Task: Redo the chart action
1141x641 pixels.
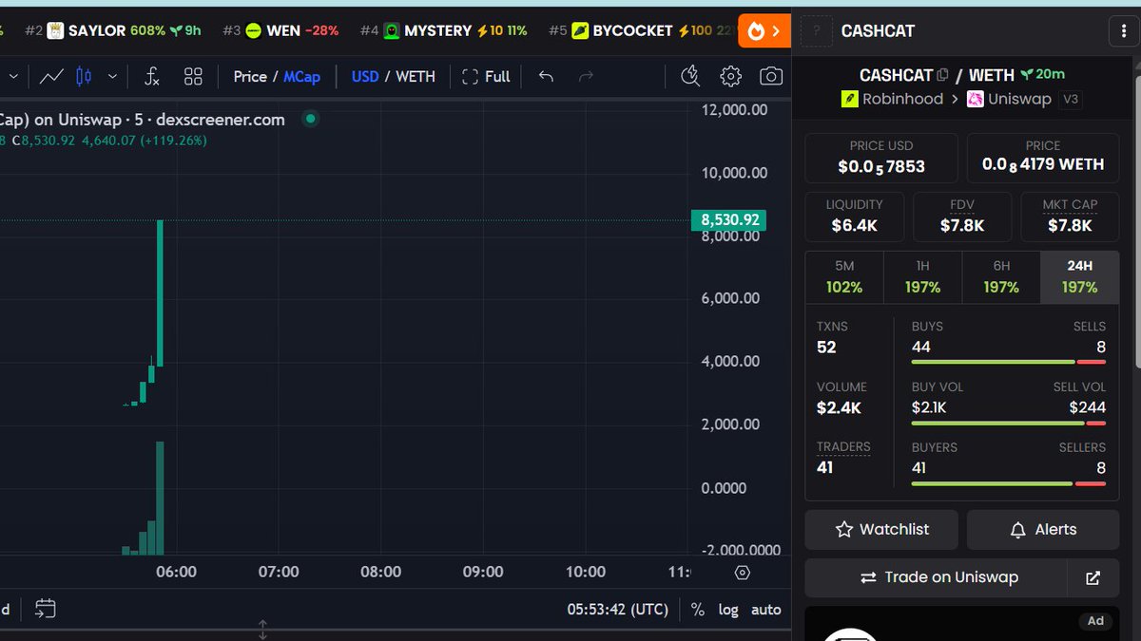Action: pyautogui.click(x=587, y=76)
